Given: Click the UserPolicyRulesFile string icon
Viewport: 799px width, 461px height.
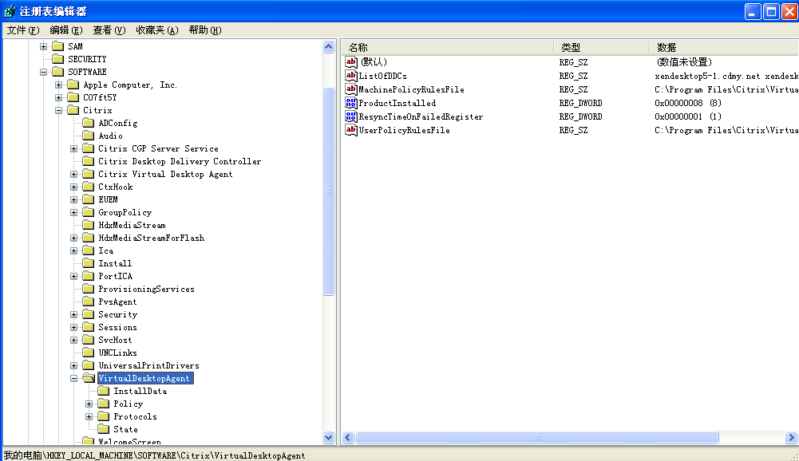Looking at the screenshot, I should 350,130.
